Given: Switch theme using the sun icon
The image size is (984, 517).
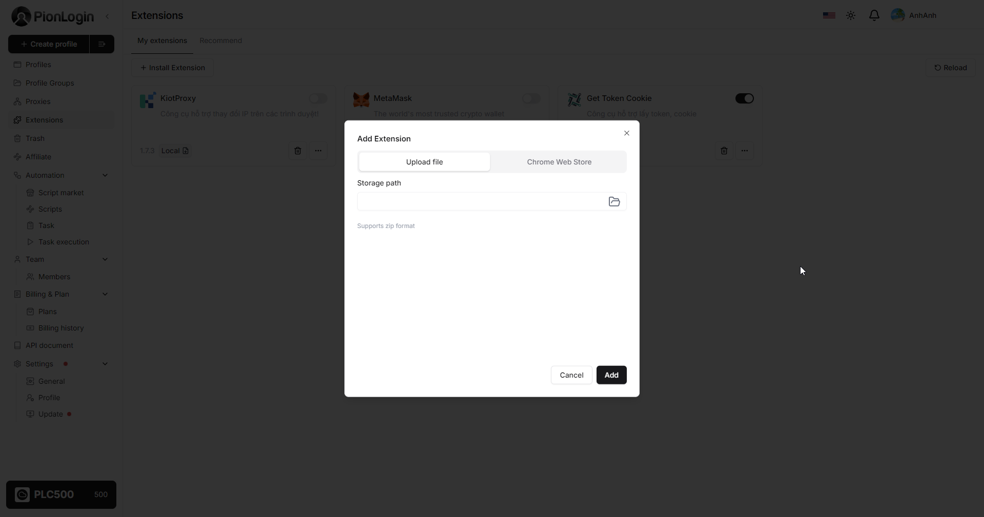Looking at the screenshot, I should click(851, 15).
